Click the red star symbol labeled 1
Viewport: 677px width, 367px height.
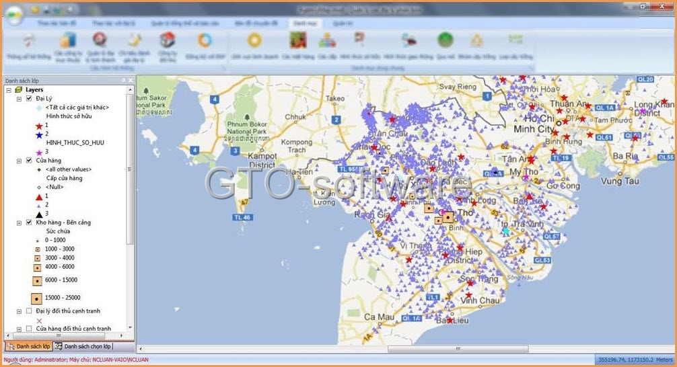[x=39, y=126]
